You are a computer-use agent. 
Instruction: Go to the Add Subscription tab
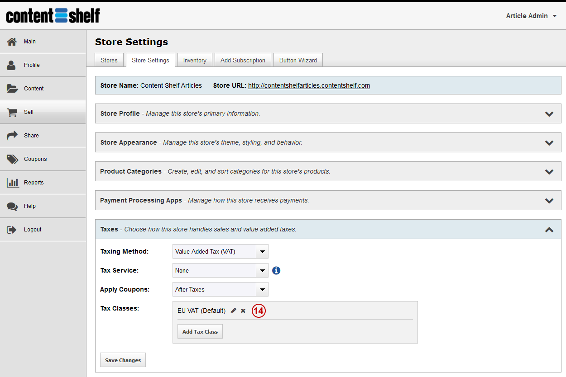(243, 60)
